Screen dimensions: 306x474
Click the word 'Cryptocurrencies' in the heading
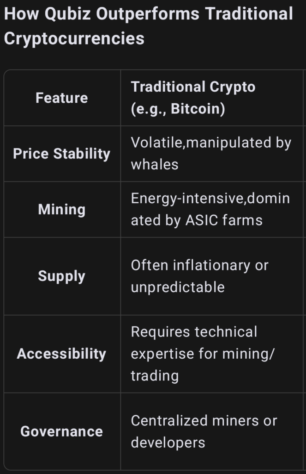74,38
